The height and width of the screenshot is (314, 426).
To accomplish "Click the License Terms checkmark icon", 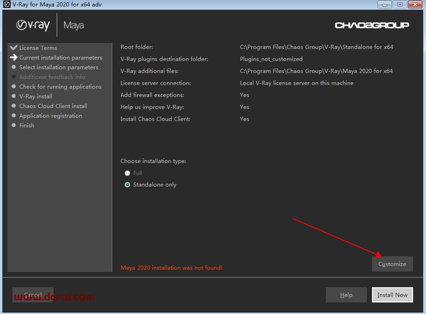I will (13, 48).
